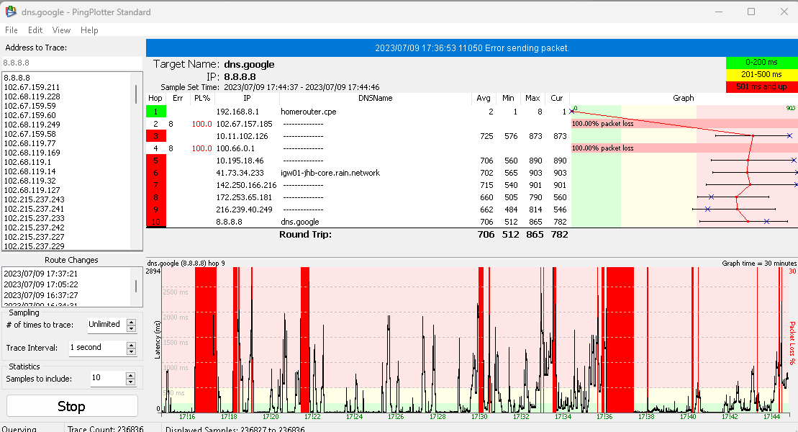The height and width of the screenshot is (432, 798).
Task: Select 102.215.237.227 in the address list
Action: [34, 237]
